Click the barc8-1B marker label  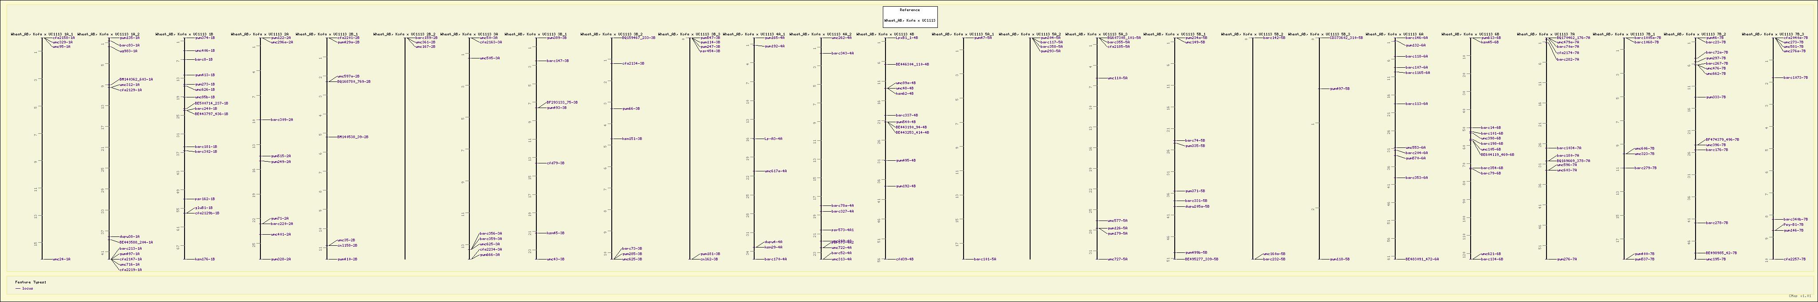click(x=203, y=60)
